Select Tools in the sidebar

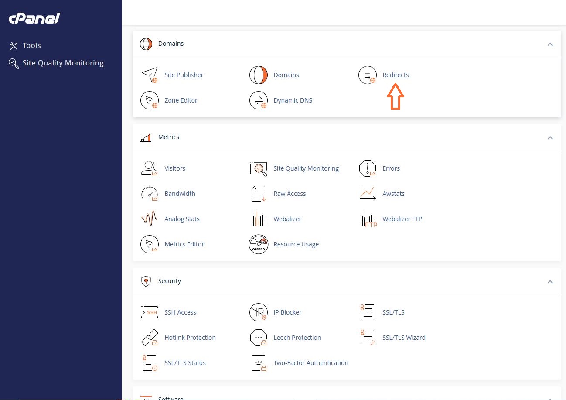click(x=25, y=45)
